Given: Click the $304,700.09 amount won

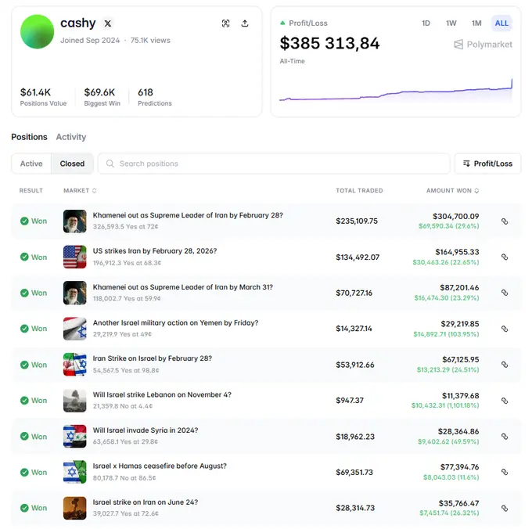Looking at the screenshot, I should pos(455,216).
